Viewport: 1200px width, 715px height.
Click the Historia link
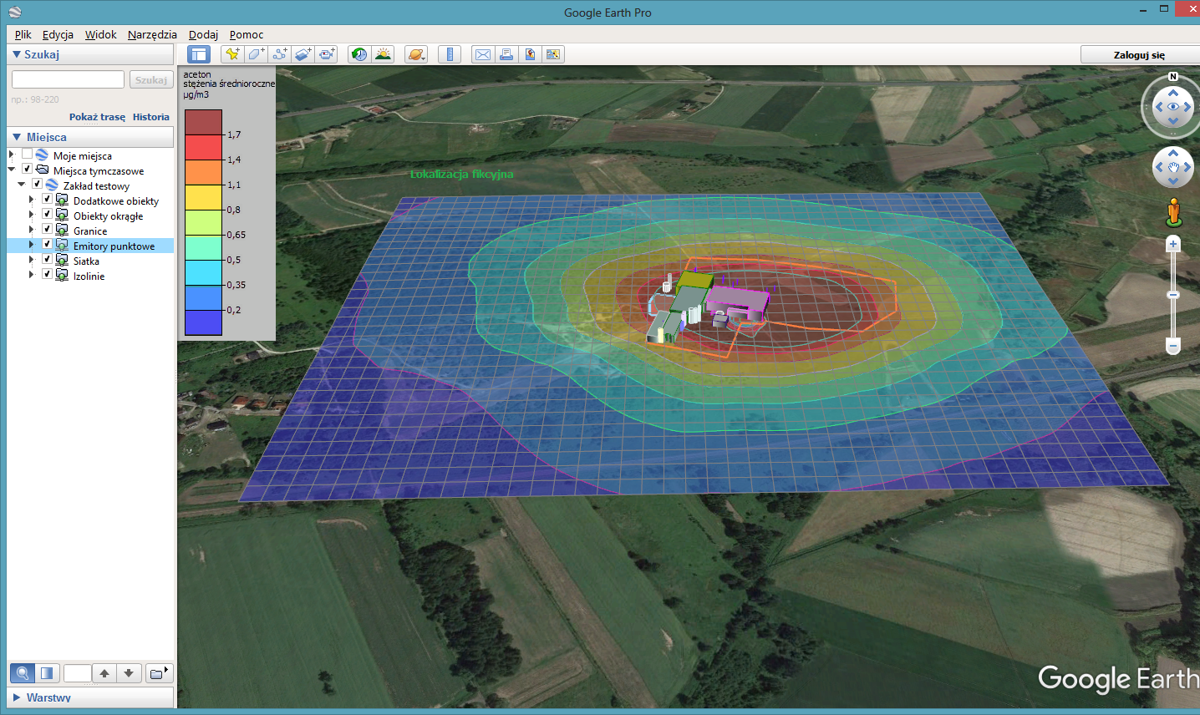pyautogui.click(x=150, y=117)
